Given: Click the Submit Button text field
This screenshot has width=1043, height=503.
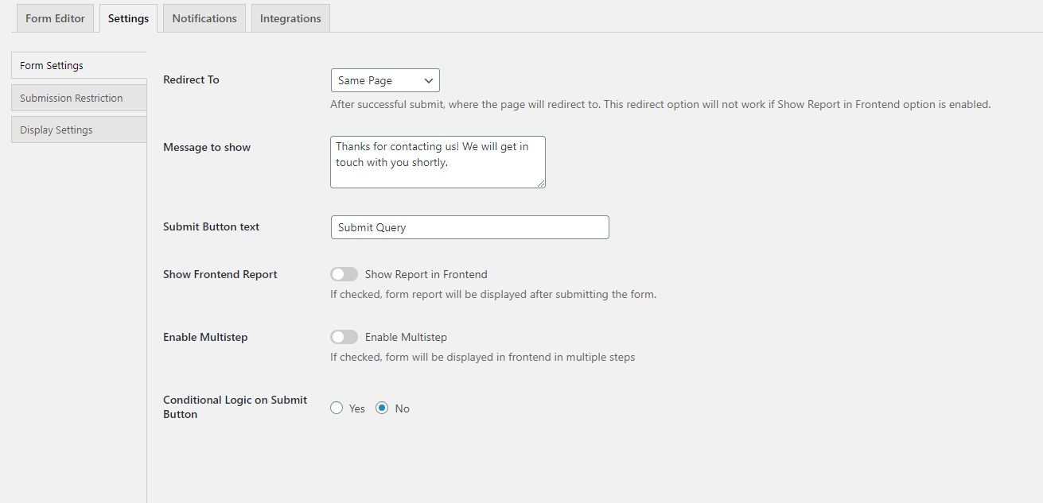Looking at the screenshot, I should (x=469, y=226).
